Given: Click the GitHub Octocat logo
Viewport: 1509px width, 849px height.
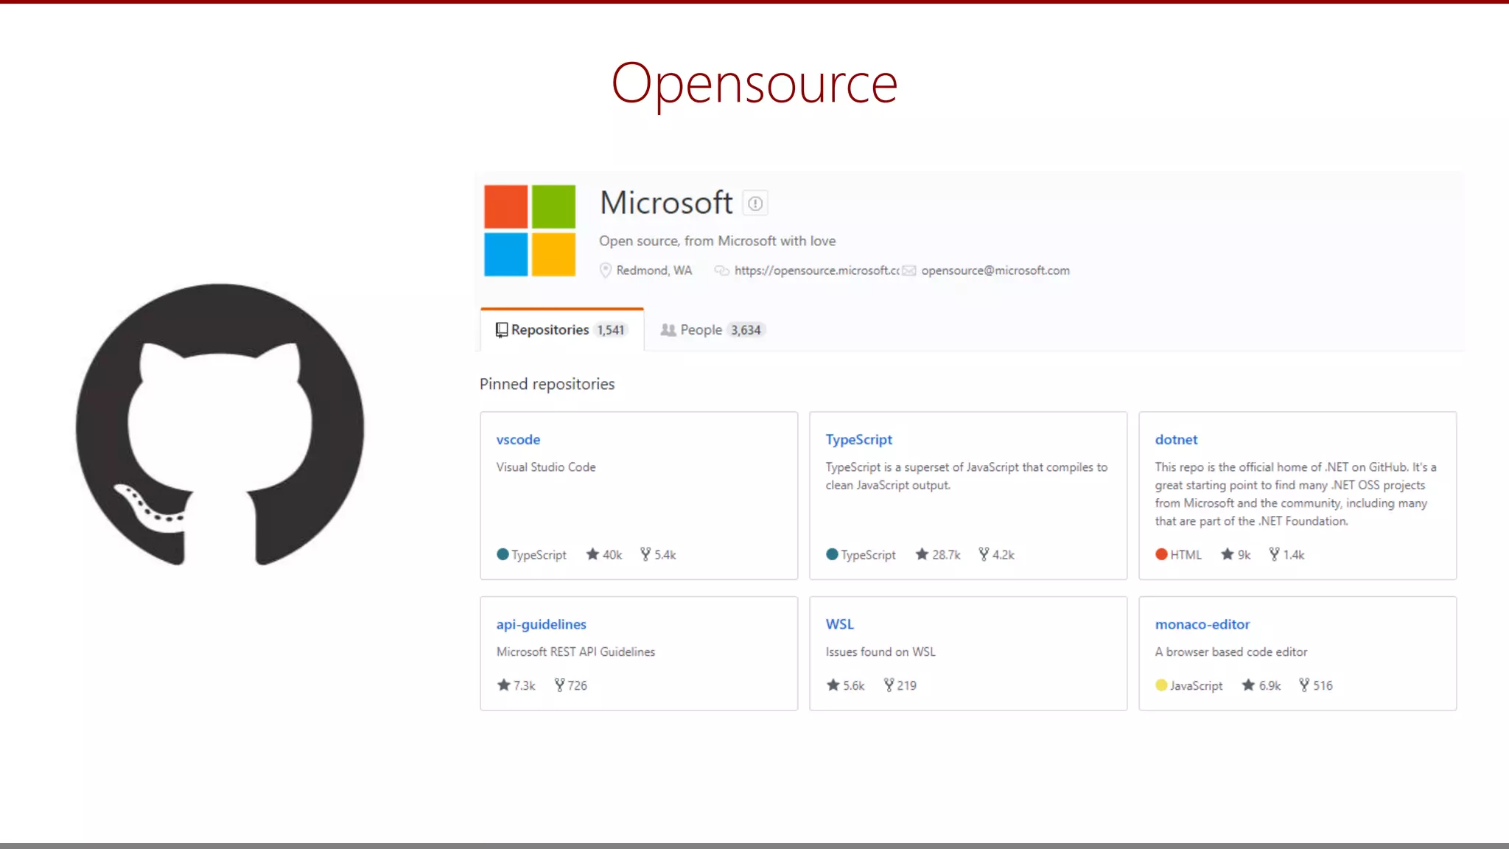Looking at the screenshot, I should (x=220, y=424).
